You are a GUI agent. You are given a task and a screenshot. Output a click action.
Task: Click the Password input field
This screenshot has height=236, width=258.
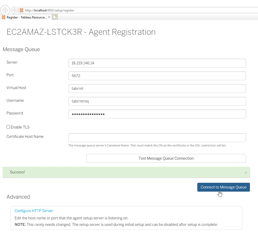pos(157,114)
